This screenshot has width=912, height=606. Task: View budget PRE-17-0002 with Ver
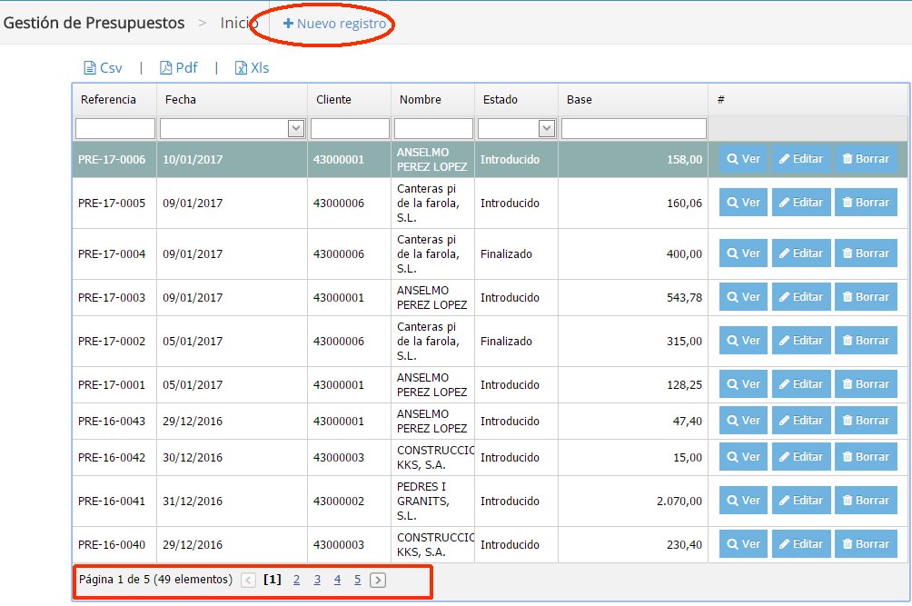[743, 340]
